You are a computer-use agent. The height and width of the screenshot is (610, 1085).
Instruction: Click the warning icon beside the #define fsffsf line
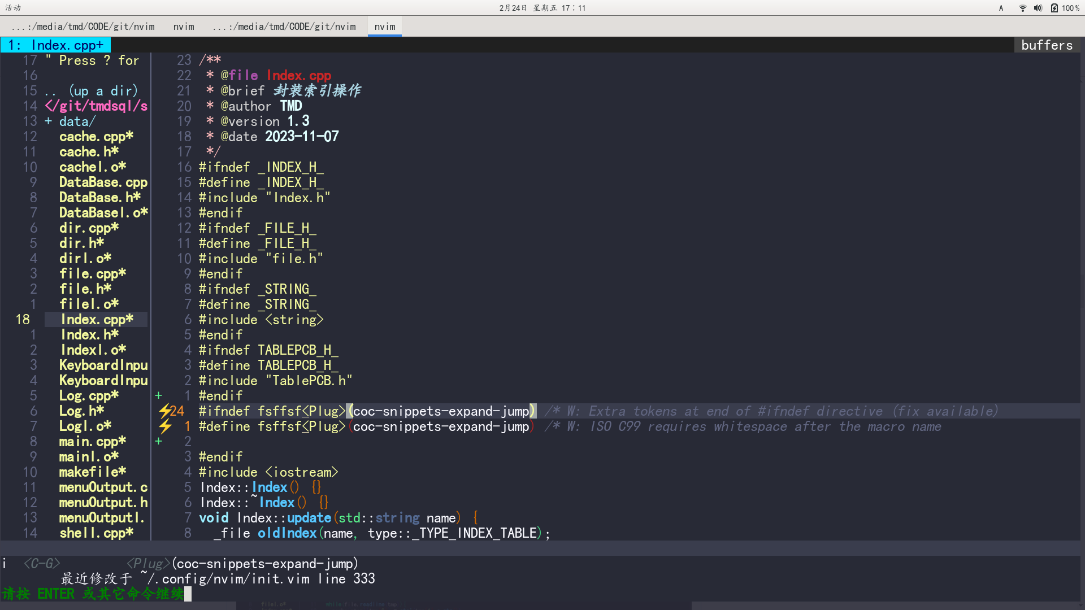(166, 426)
